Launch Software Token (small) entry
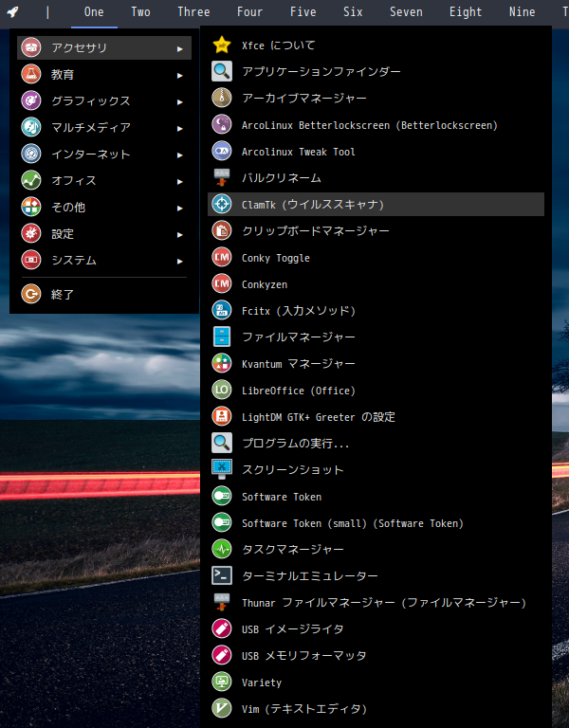 point(376,523)
